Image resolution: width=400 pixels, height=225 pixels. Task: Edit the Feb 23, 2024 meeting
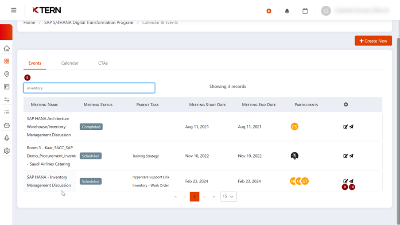coord(346,182)
